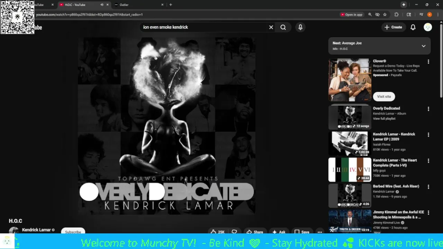Open the YouTube account avatar menu
443x249 pixels.
pos(428,27)
